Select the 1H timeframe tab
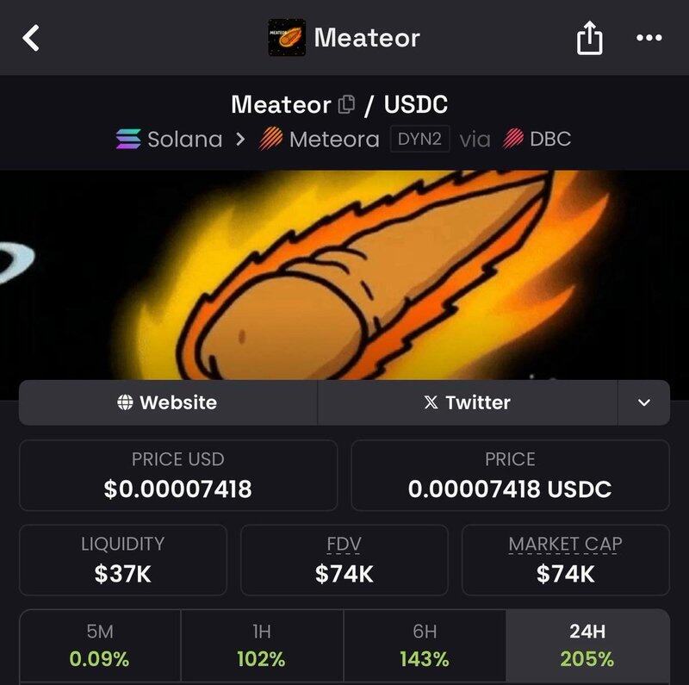 click(x=262, y=646)
